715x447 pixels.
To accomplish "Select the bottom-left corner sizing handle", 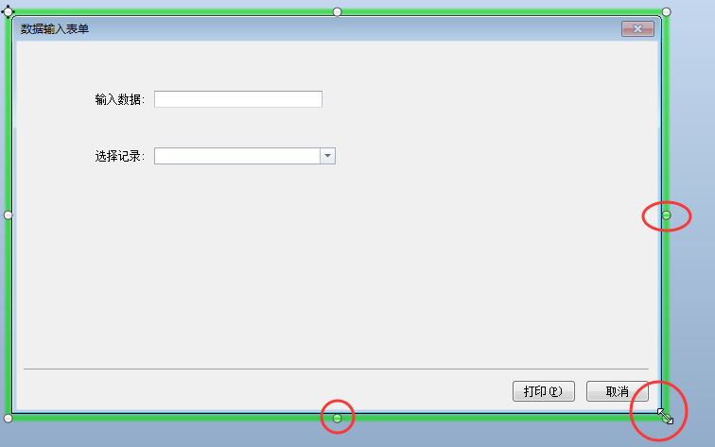I will [9, 418].
